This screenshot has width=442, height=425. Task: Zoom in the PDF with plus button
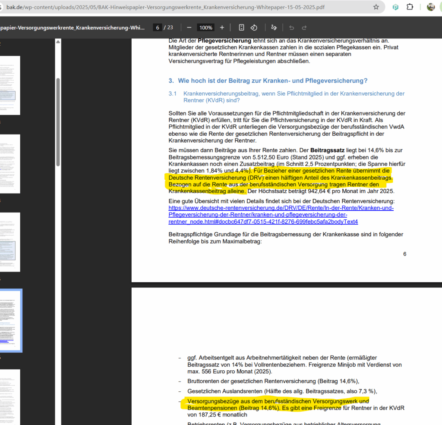click(x=222, y=28)
